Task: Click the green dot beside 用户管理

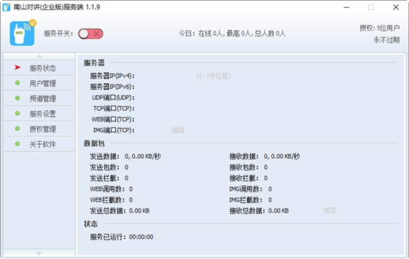Action: (x=18, y=83)
